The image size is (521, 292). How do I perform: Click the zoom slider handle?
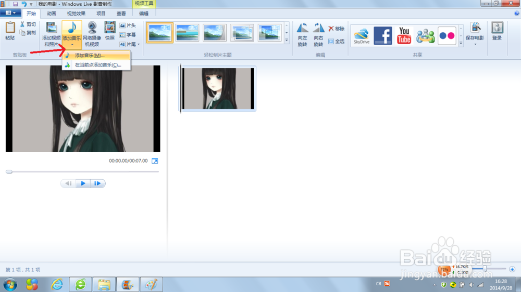click(x=485, y=269)
